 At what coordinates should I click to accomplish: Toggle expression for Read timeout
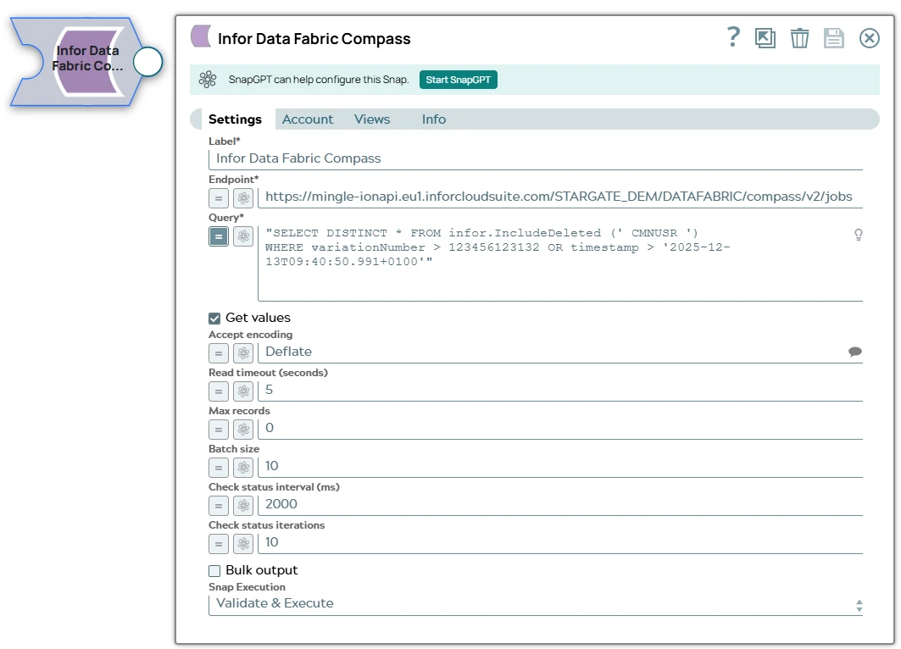click(219, 391)
